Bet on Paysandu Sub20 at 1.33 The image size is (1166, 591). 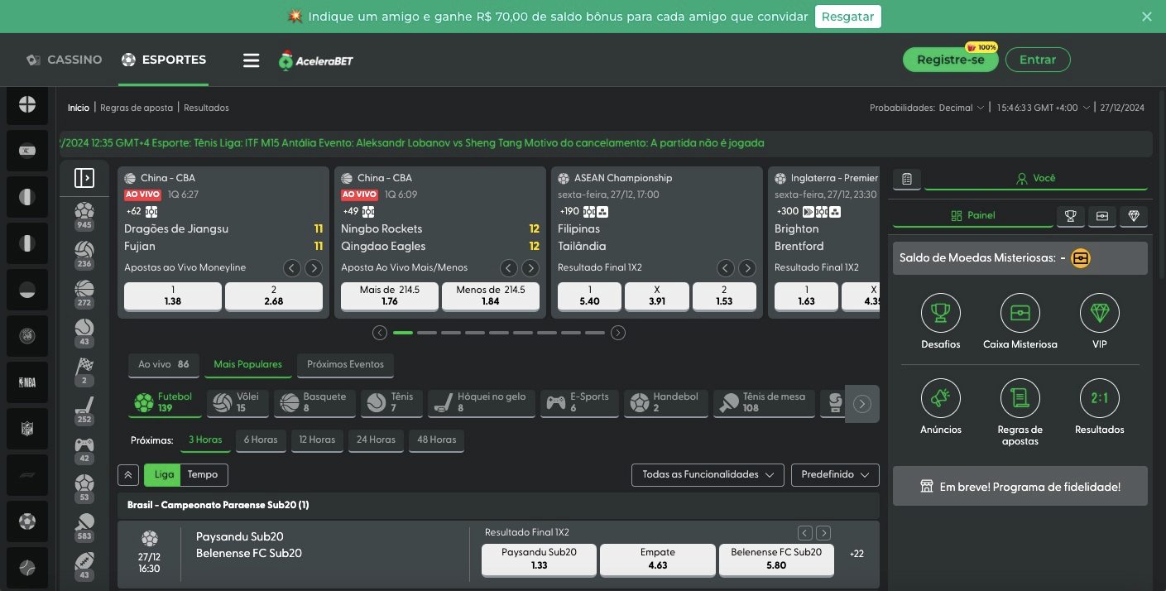[539, 560]
